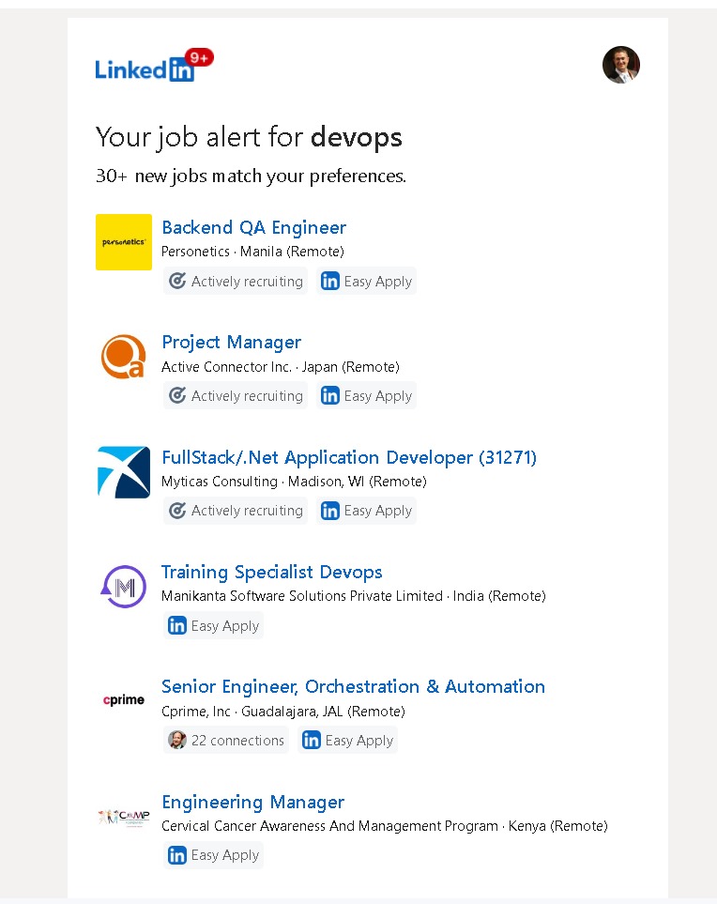Open the Myticas Consulting logo
Screen dimensions: 717x904
click(x=124, y=471)
